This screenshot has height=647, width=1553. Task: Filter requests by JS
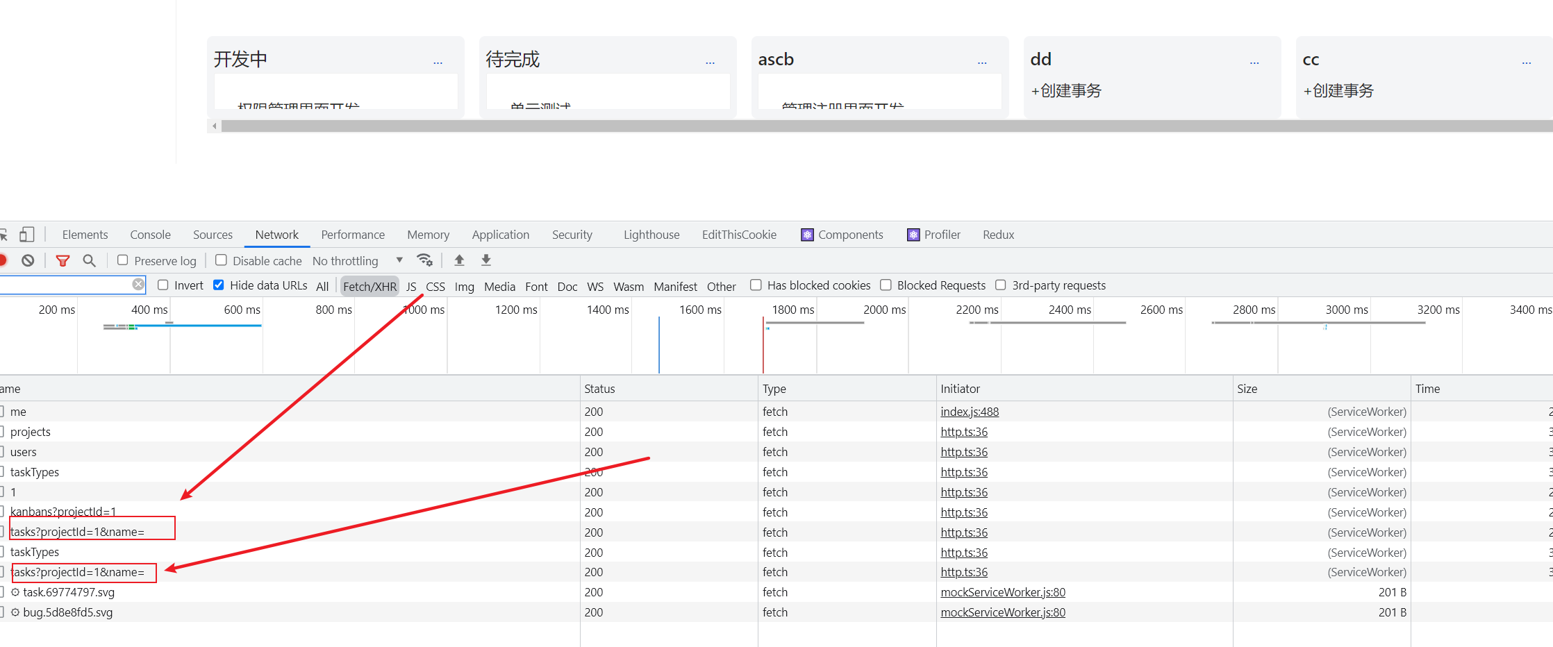pyautogui.click(x=411, y=286)
